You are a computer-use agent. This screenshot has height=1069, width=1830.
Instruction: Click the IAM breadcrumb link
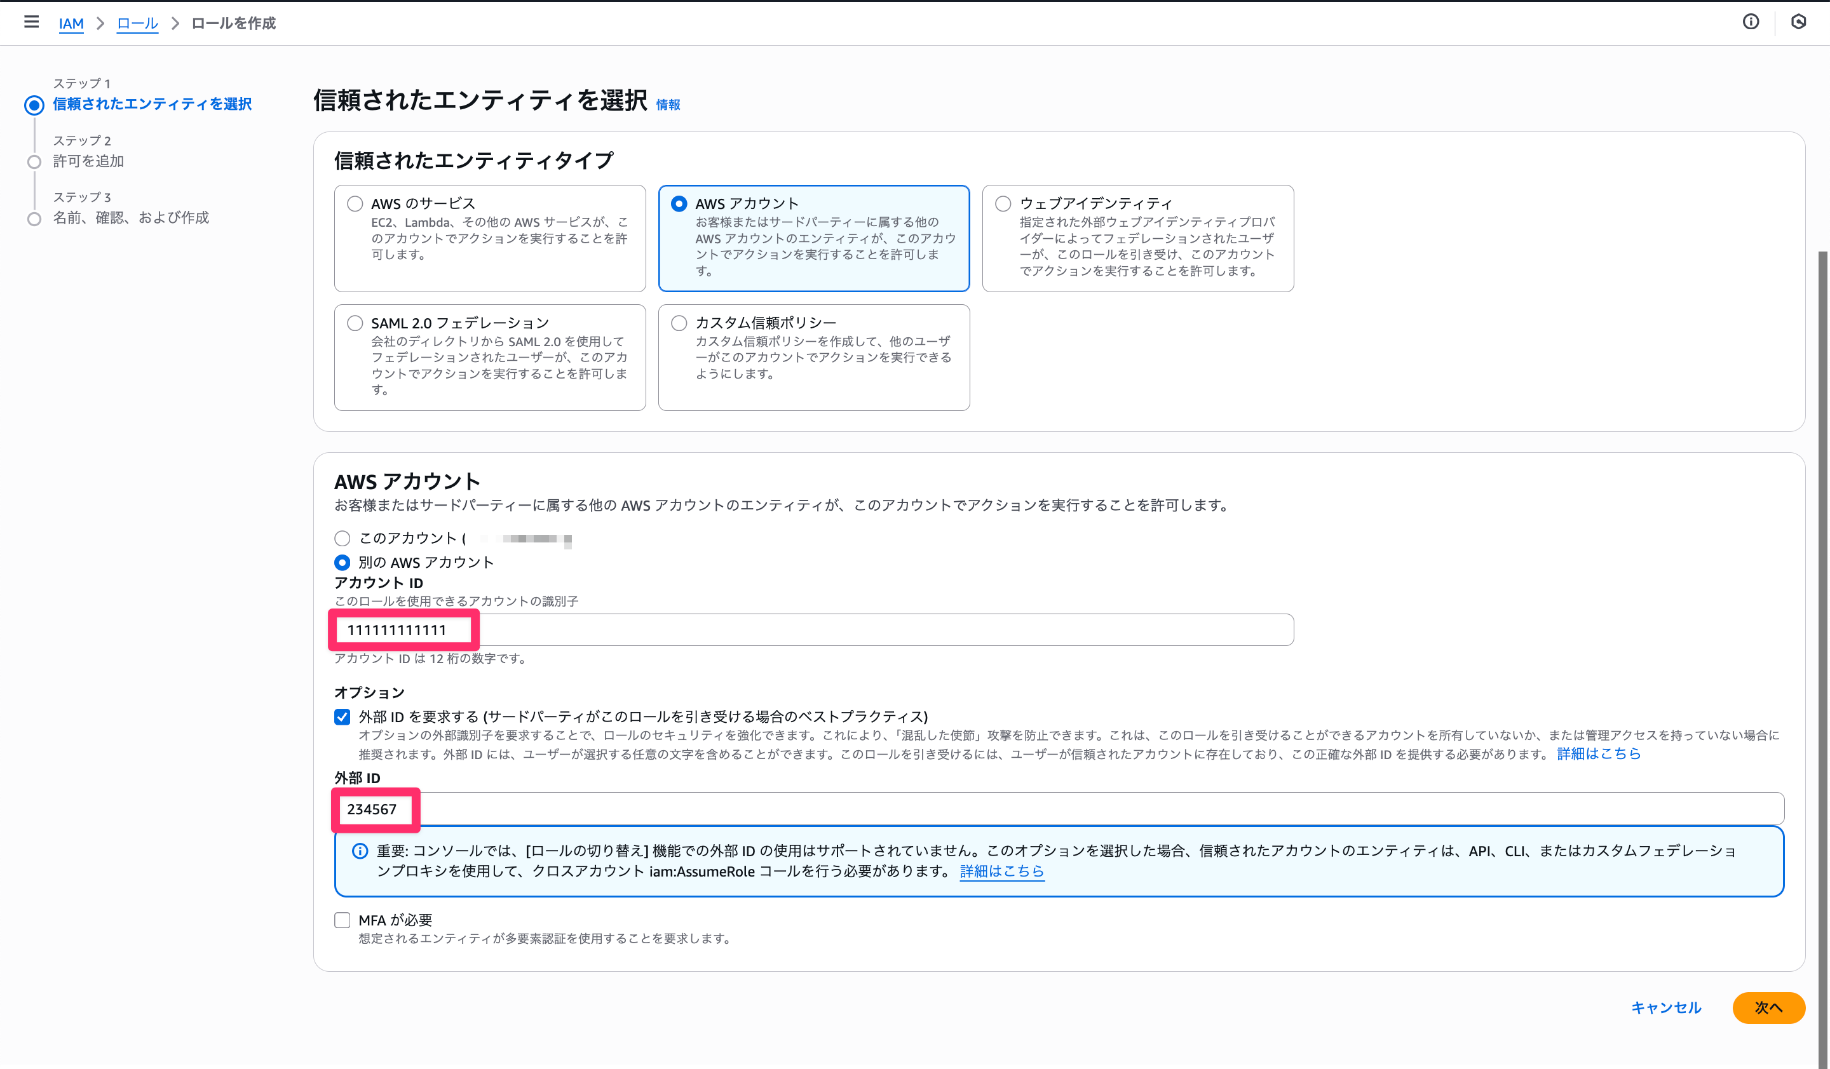coord(71,24)
